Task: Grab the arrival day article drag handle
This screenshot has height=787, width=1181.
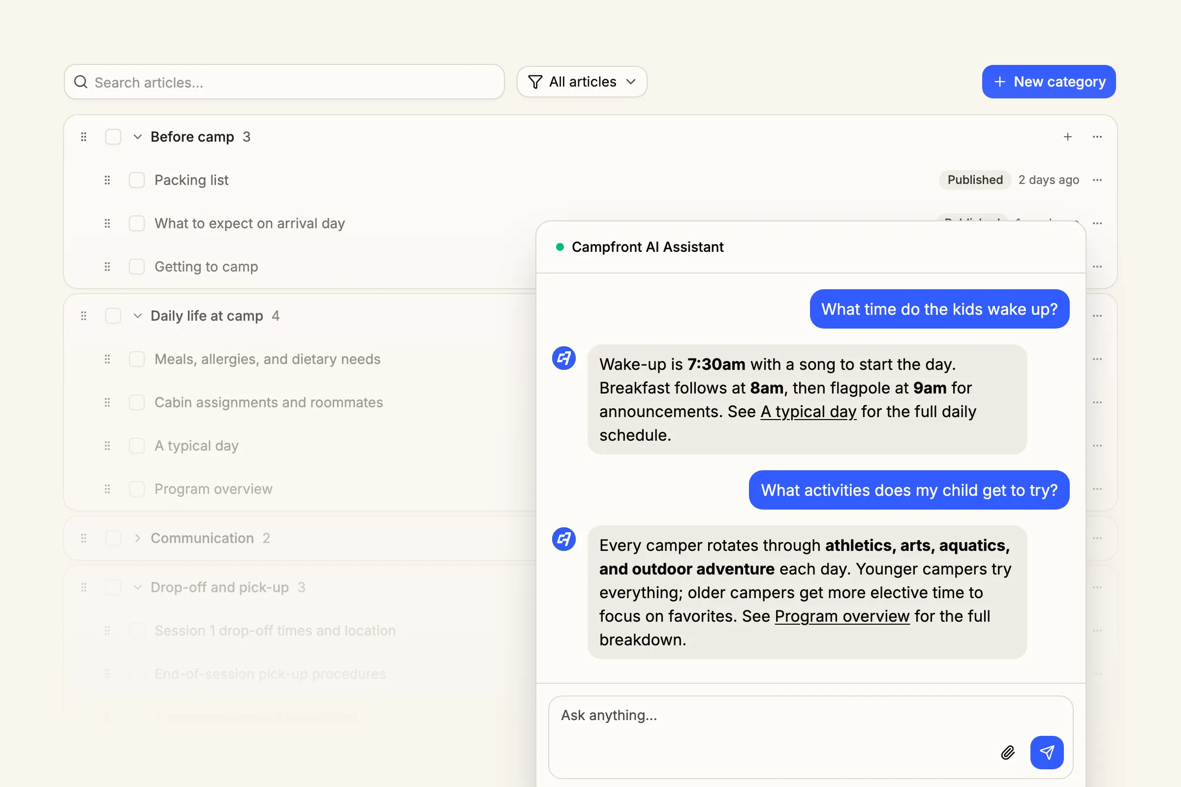Action: (x=107, y=223)
